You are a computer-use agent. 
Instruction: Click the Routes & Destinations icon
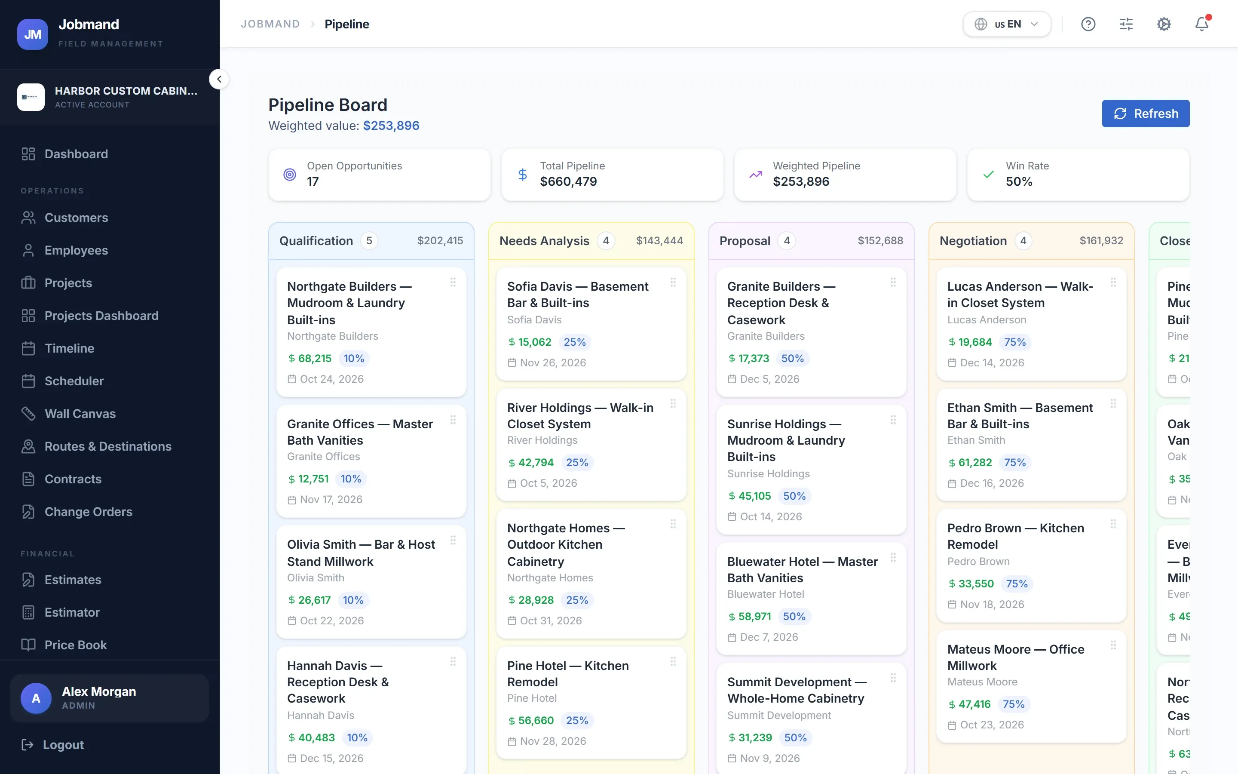(x=28, y=446)
